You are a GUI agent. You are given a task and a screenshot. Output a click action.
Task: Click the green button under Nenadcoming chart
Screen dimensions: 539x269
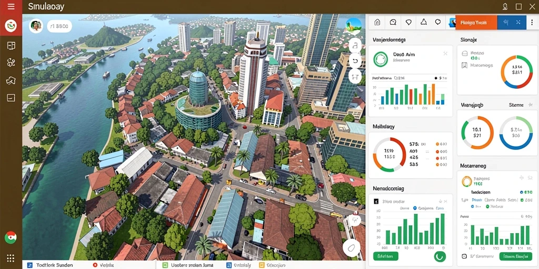[385, 256]
